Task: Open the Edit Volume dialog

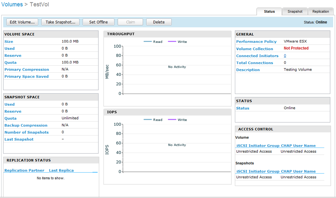Action: [22, 22]
